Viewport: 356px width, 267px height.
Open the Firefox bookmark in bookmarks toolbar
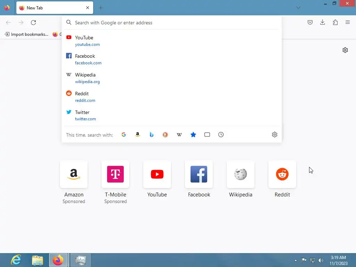(57, 34)
